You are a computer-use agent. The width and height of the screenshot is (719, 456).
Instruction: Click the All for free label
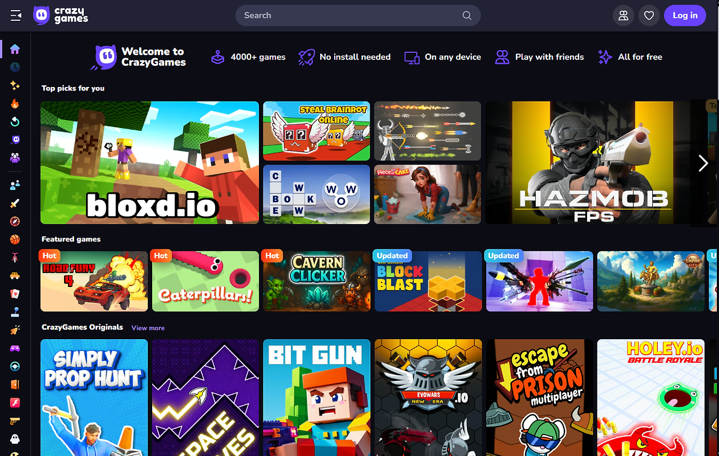click(x=640, y=57)
